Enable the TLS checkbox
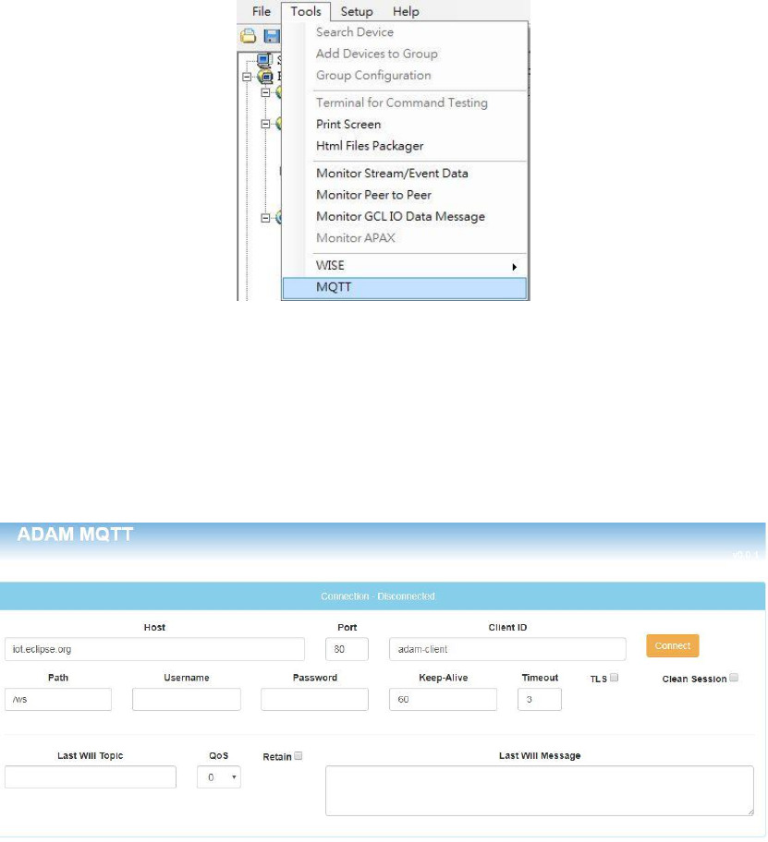 click(614, 678)
